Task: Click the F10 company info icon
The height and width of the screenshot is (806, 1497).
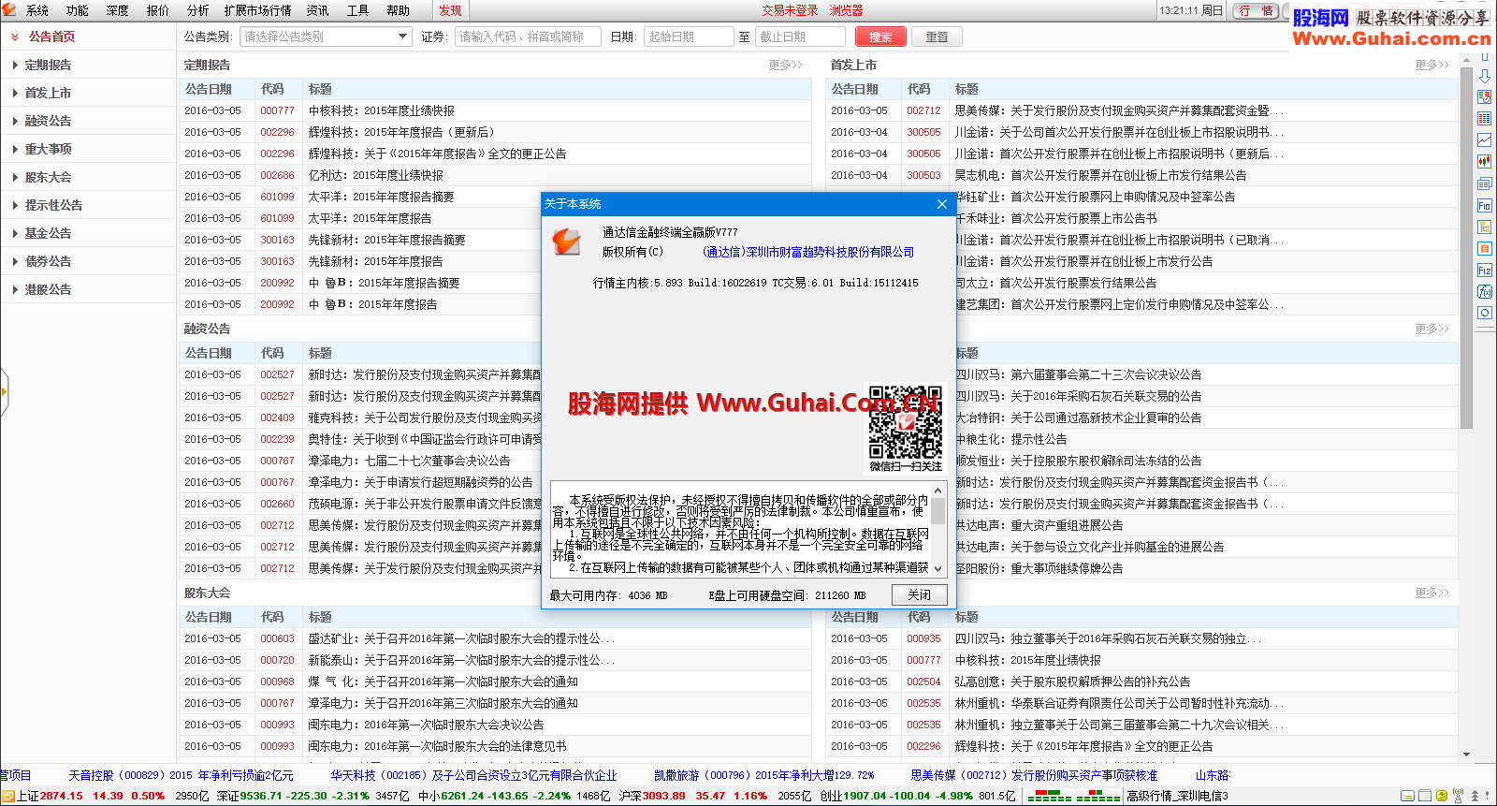Action: click(1485, 205)
